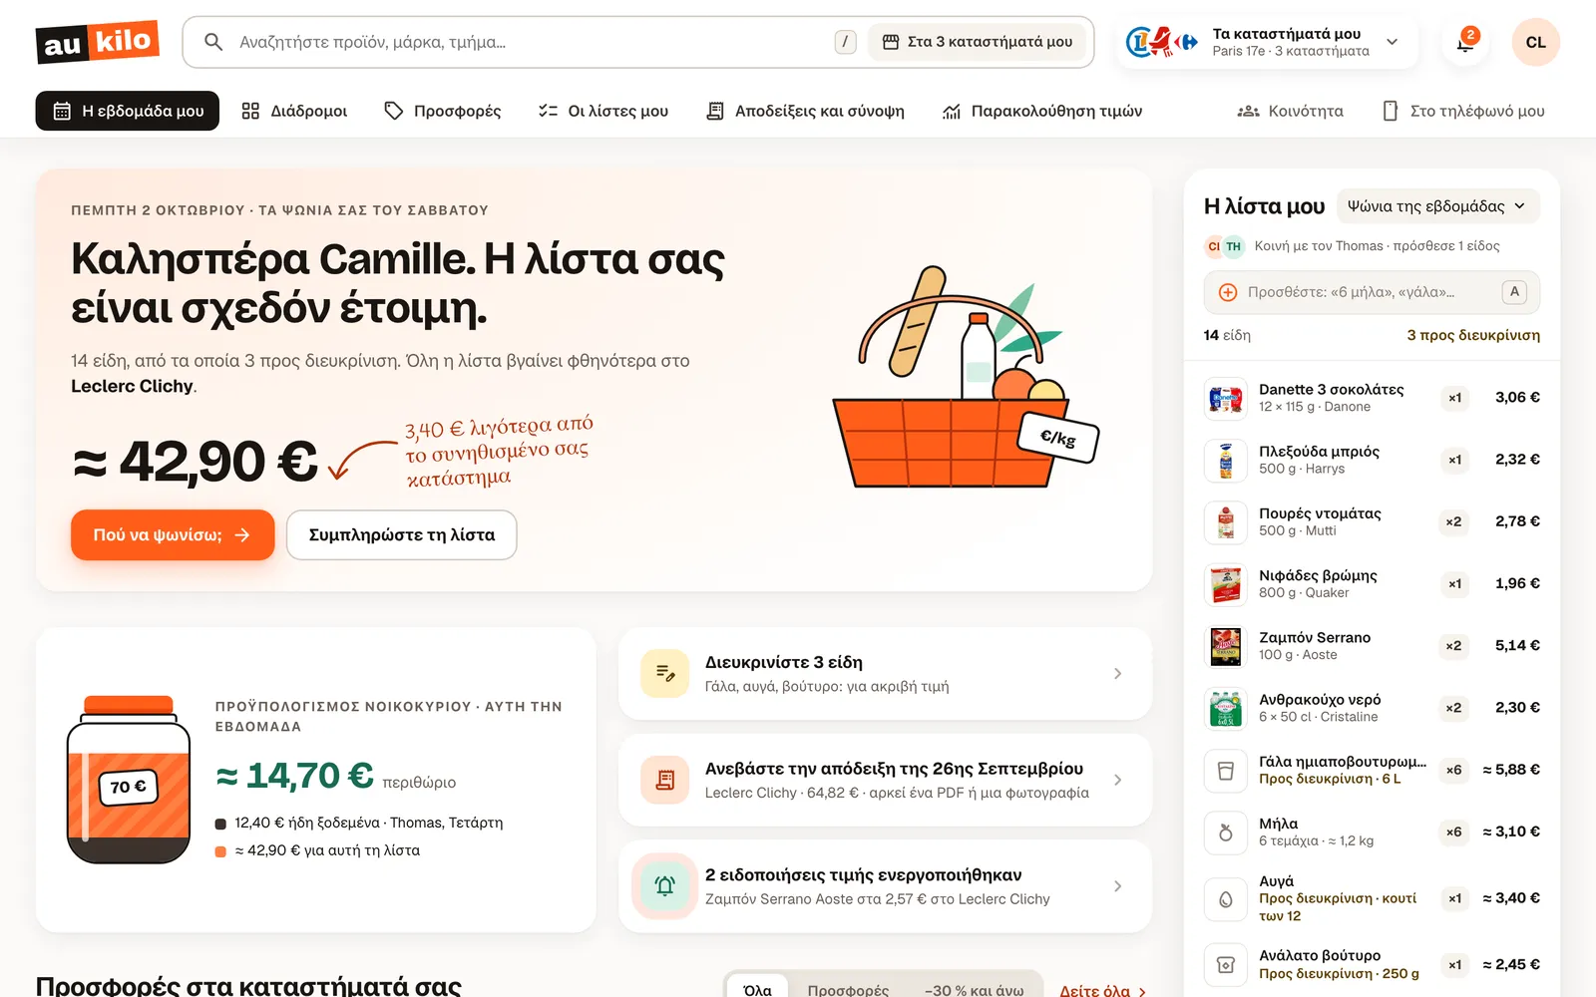Click the receipt icon on upload card

pyautogui.click(x=664, y=780)
